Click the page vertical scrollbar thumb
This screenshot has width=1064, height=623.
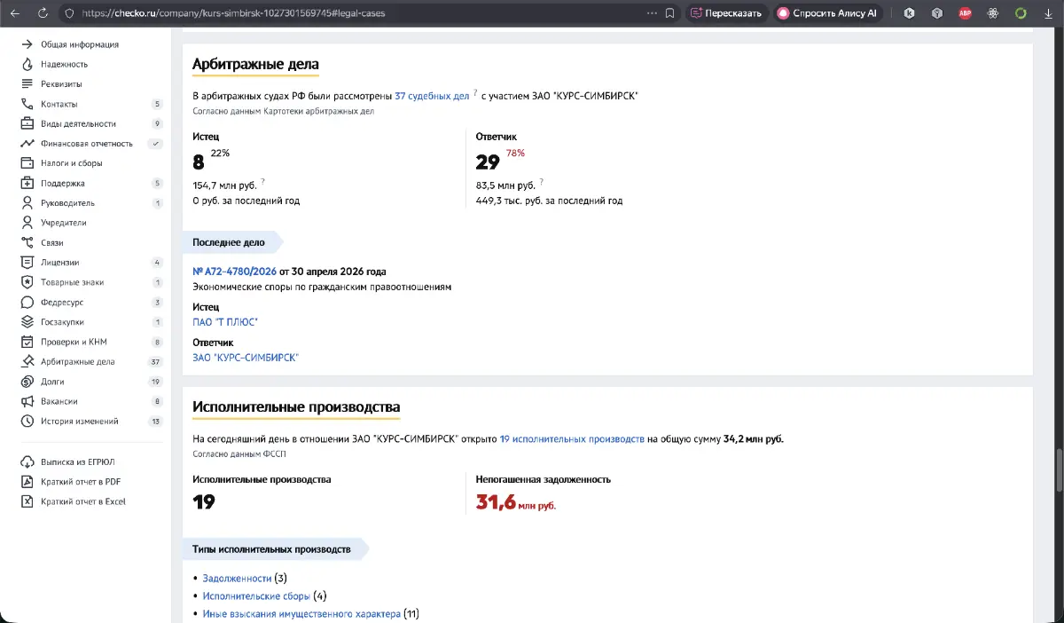1059,469
